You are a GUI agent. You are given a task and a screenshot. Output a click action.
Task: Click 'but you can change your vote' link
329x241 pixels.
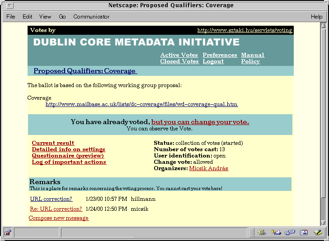pyautogui.click(x=200, y=122)
